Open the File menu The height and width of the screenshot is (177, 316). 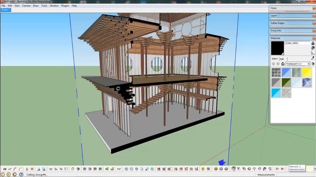point(3,6)
